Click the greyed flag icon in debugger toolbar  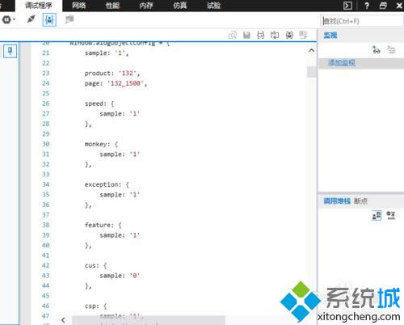pyautogui.click(x=69, y=19)
